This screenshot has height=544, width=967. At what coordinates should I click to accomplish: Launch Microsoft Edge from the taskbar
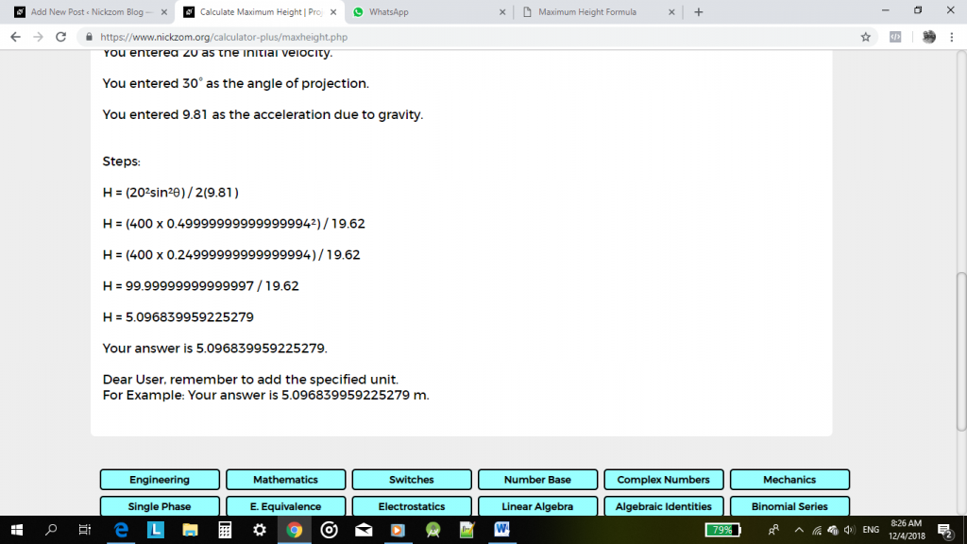[x=121, y=530]
